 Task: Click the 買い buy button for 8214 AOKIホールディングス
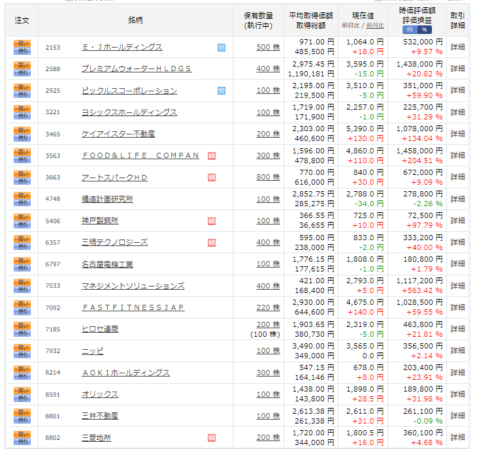coord(22,369)
